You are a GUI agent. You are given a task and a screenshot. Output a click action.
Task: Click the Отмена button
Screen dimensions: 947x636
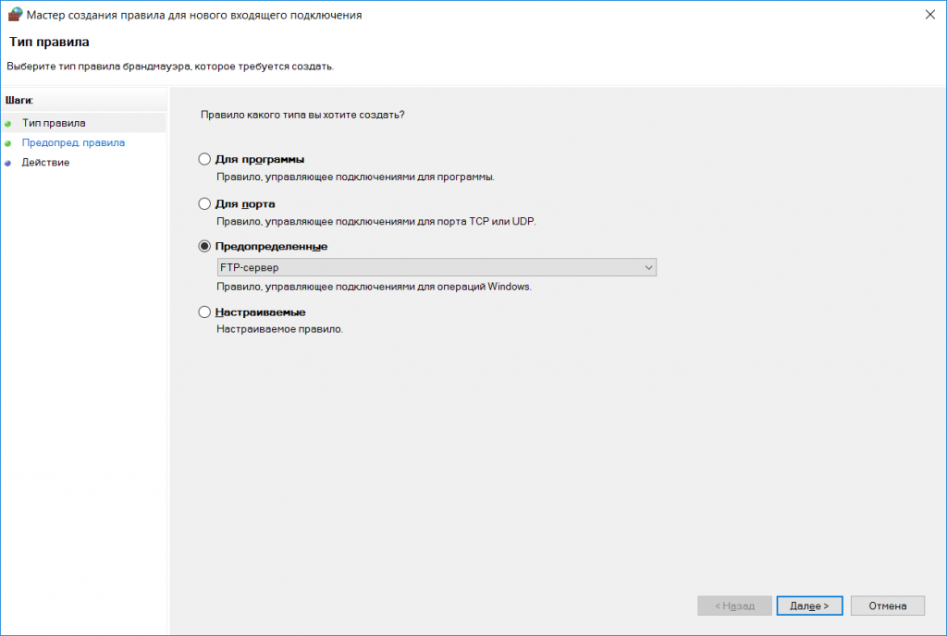pos(887,605)
